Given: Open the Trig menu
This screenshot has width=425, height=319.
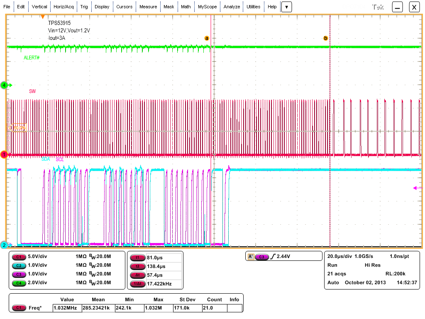Looking at the screenshot, I should click(x=84, y=6).
